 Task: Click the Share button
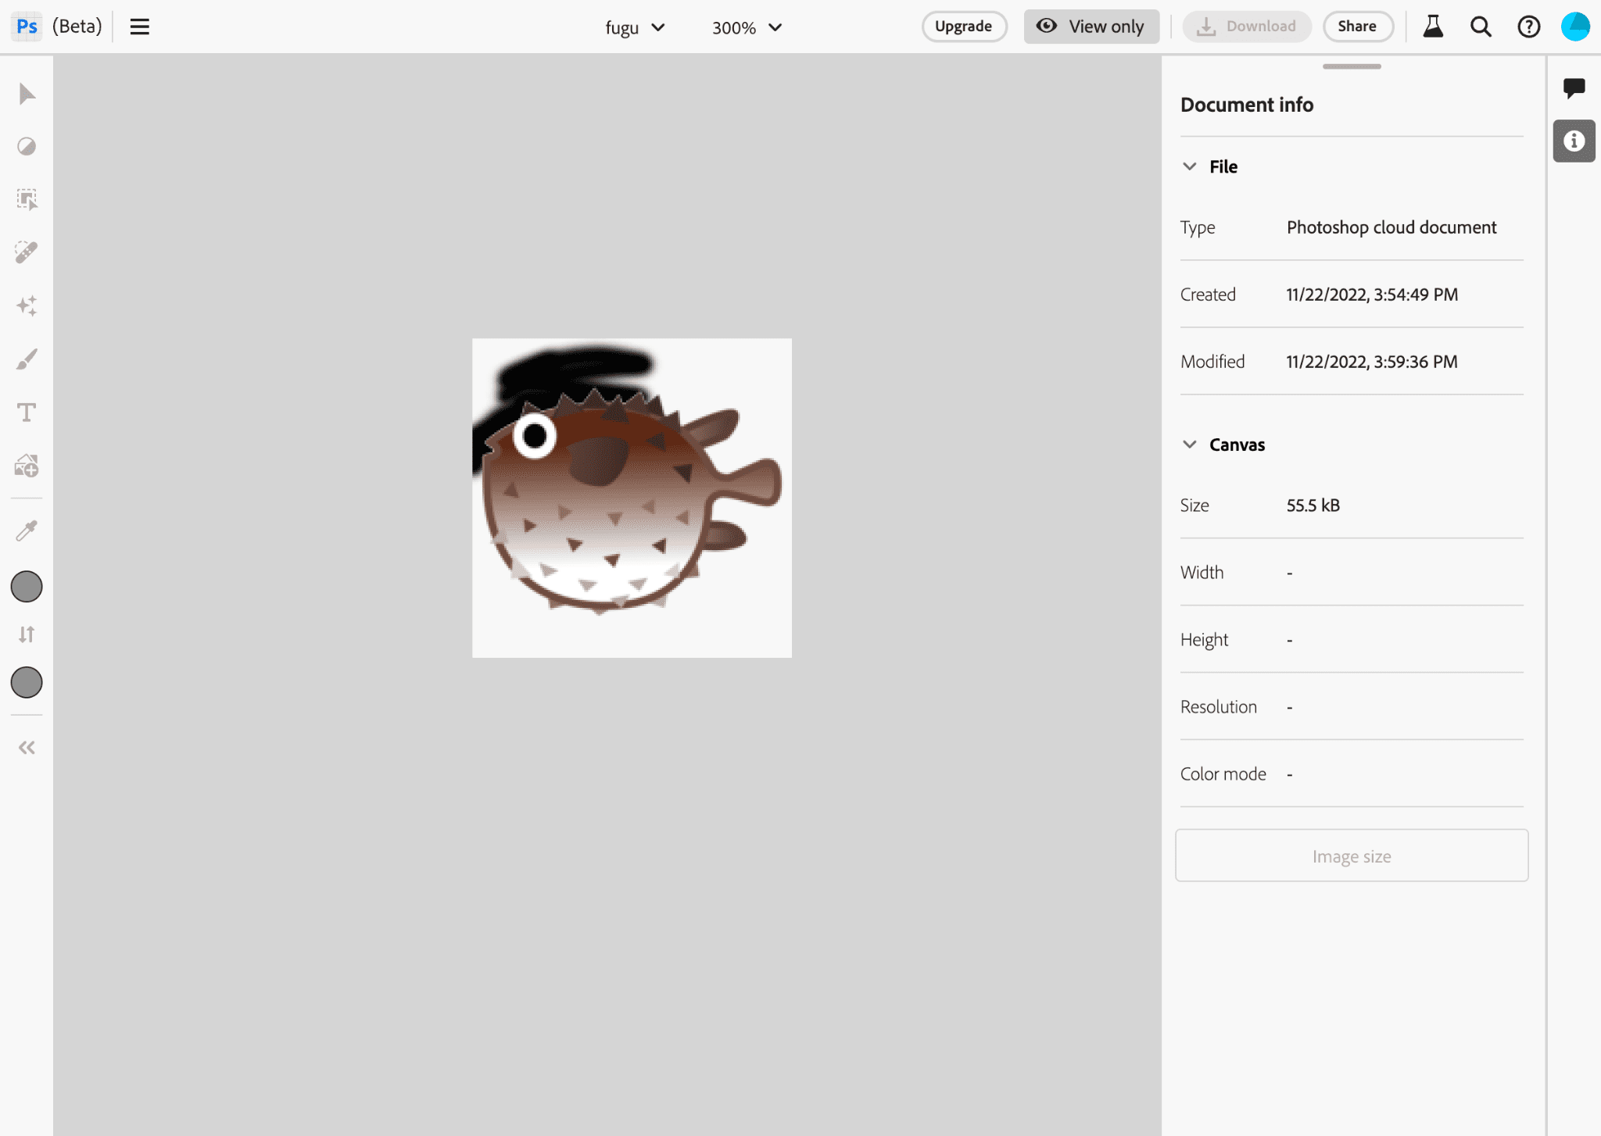[x=1354, y=26]
